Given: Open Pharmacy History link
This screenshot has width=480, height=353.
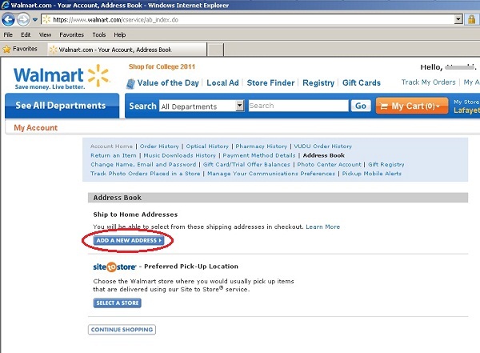Looking at the screenshot, I should [261, 146].
